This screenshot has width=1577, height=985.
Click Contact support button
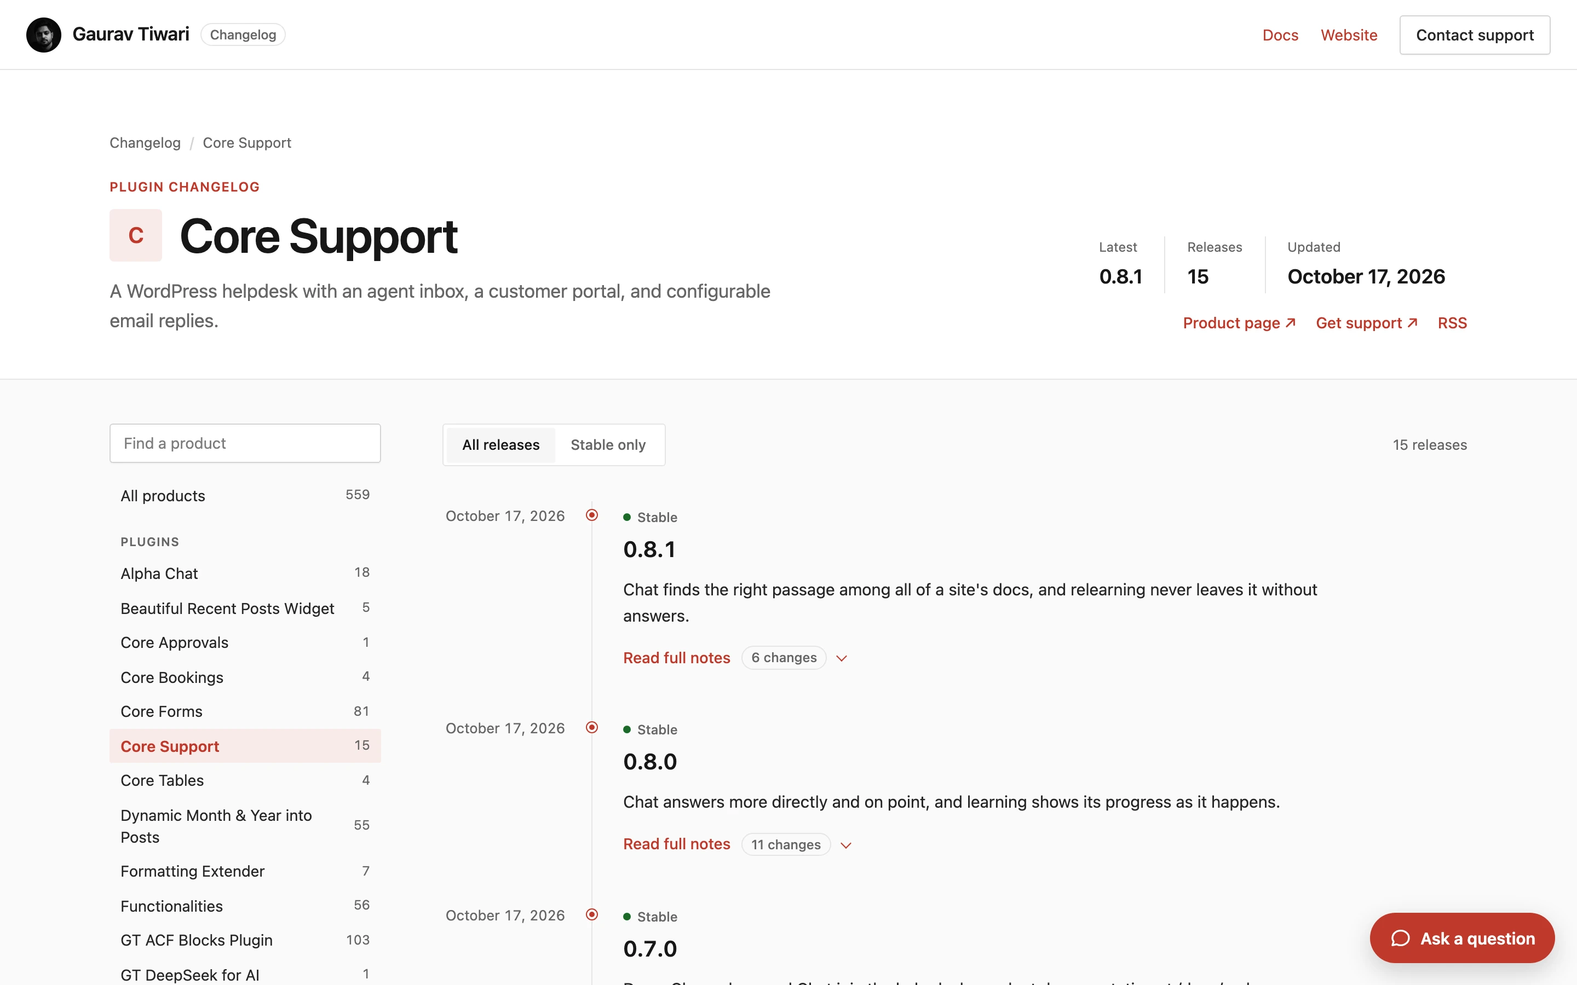point(1475,35)
